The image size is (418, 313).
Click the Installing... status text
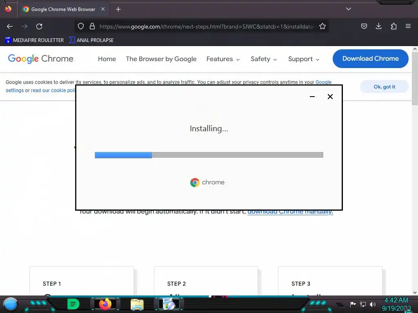[209, 128]
